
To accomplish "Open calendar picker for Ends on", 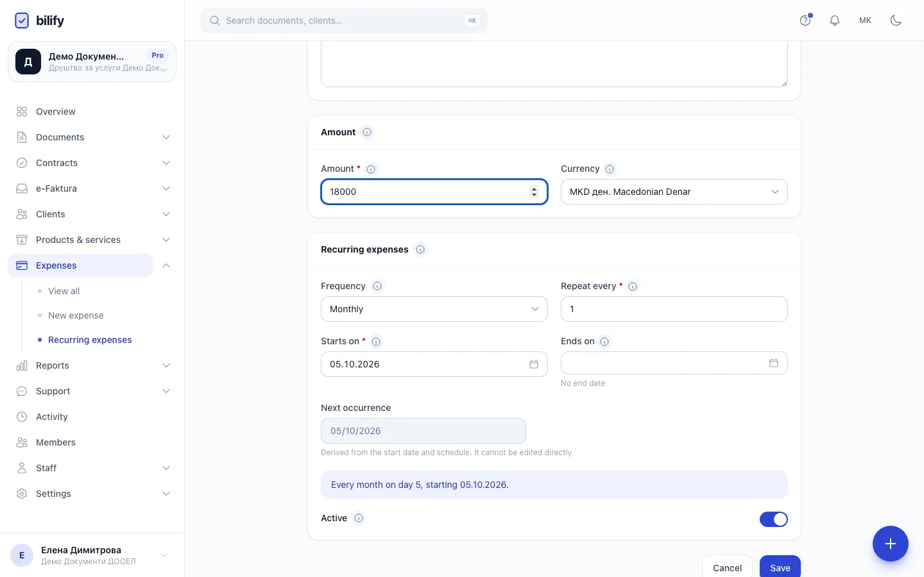I will pos(774,363).
